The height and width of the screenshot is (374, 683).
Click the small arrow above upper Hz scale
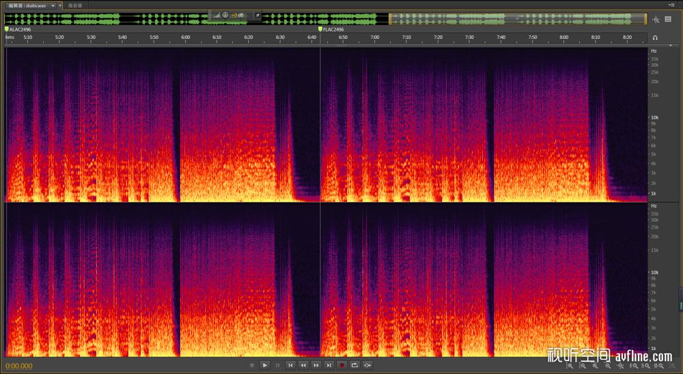[671, 45]
